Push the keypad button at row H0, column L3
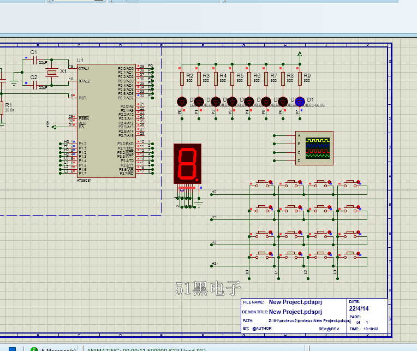 coord(350,184)
